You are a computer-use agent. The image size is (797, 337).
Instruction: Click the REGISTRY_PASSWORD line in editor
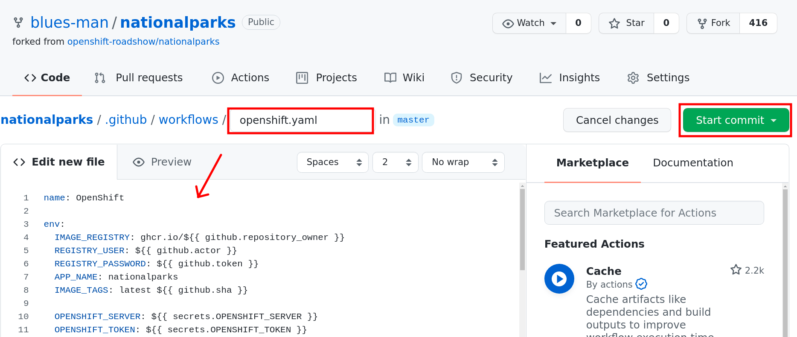tap(157, 264)
